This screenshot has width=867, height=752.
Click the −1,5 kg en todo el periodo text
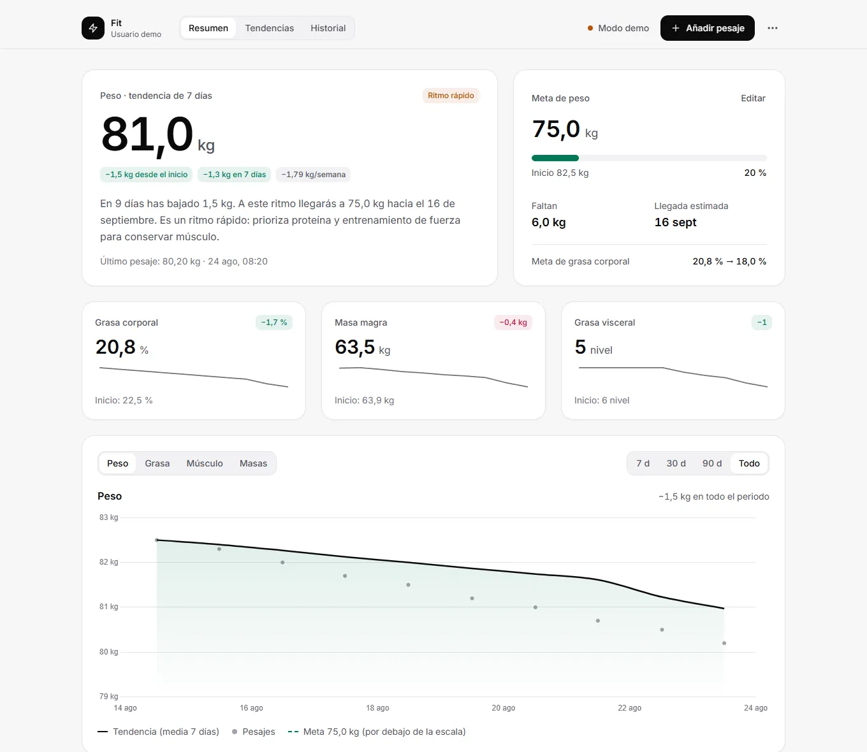(714, 496)
